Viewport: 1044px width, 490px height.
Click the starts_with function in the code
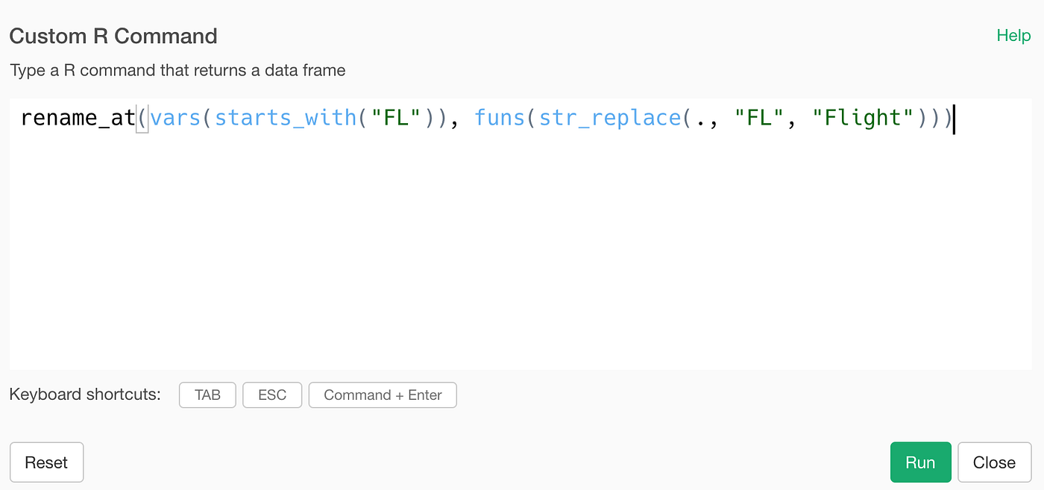[284, 117]
